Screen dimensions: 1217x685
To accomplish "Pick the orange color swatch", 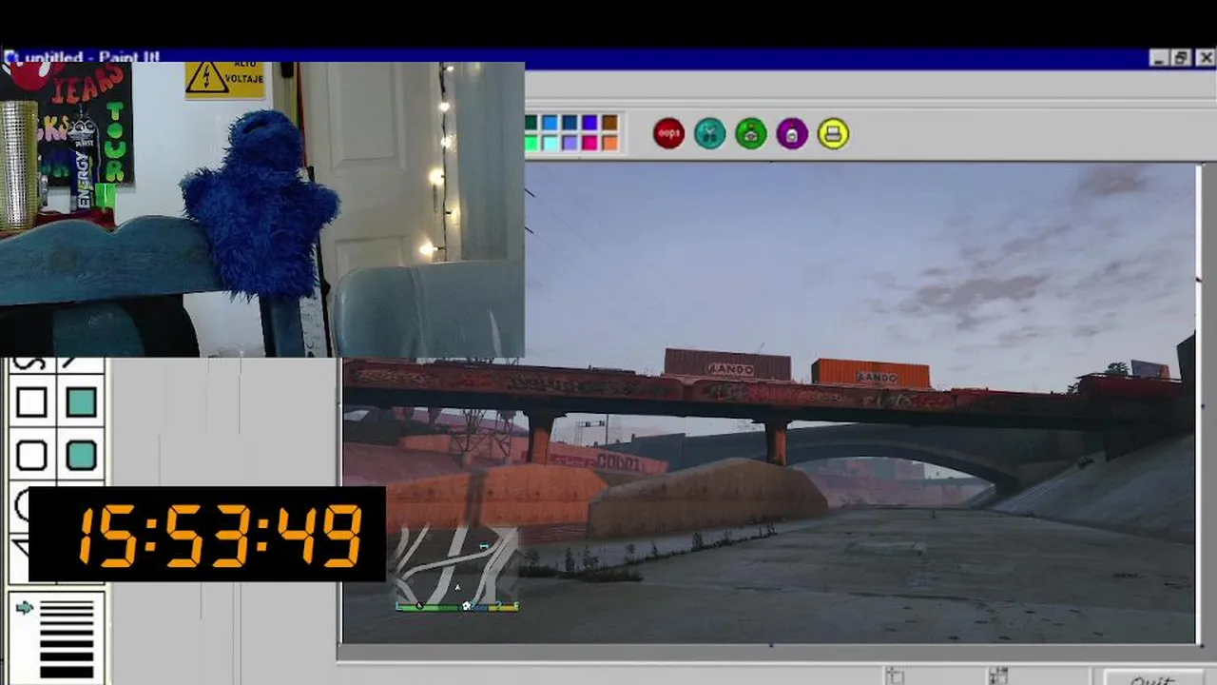I will click(609, 143).
